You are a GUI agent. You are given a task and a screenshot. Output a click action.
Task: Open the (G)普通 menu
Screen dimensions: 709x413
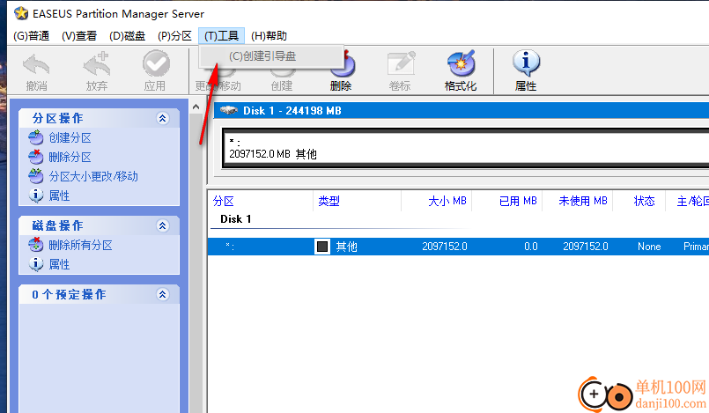coord(31,36)
